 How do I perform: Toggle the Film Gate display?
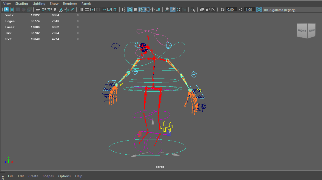tap(87, 10)
